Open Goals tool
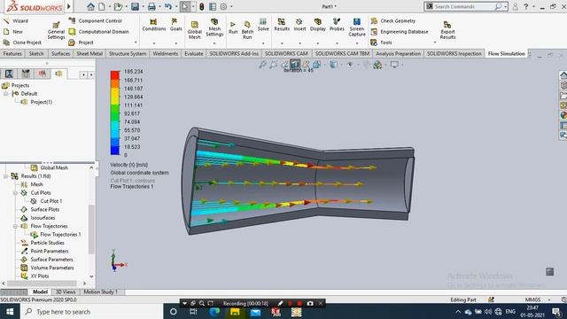 (x=175, y=25)
